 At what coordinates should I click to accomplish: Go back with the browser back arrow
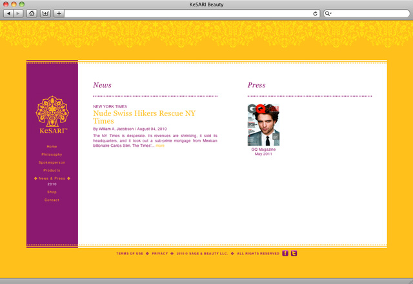[x=8, y=14]
